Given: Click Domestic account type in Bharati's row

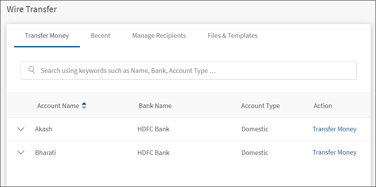Looking at the screenshot, I should [x=255, y=153].
